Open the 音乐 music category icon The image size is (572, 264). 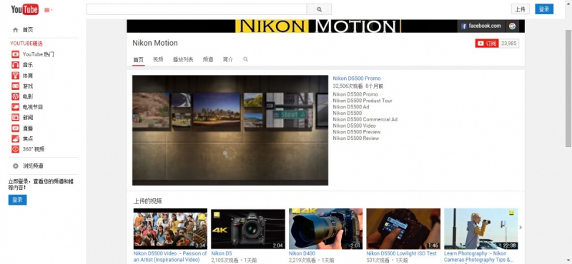pyautogui.click(x=15, y=65)
